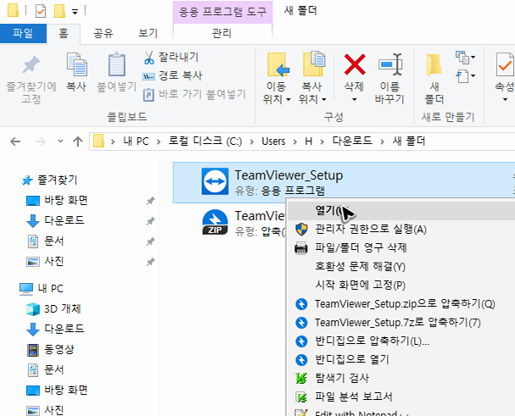Click Paste shortcut (바로 가기 붙여넣기)
515x416 pixels.
click(x=194, y=95)
